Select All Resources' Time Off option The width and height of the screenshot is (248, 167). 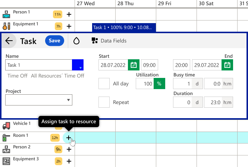[x=57, y=76]
